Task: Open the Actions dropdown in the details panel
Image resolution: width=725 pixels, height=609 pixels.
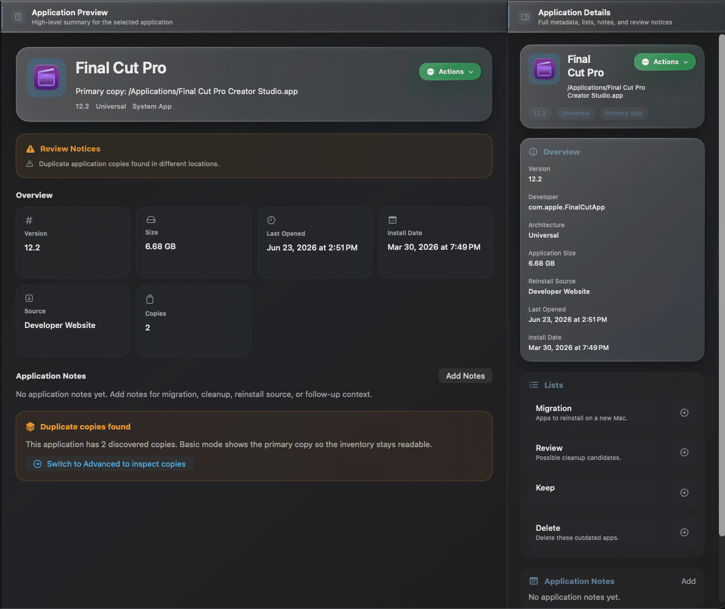Action: (x=665, y=62)
